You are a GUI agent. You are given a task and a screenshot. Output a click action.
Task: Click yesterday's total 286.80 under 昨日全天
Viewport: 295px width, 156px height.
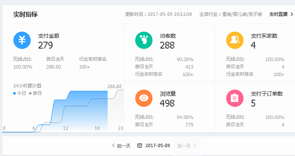[x=54, y=67]
